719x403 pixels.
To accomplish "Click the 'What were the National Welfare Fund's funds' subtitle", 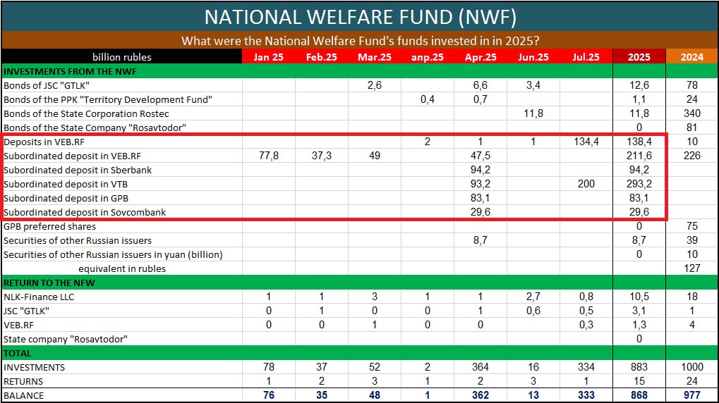I will tap(360, 41).
